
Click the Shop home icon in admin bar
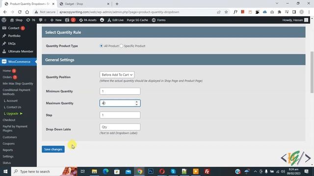pyautogui.click(x=12, y=20)
